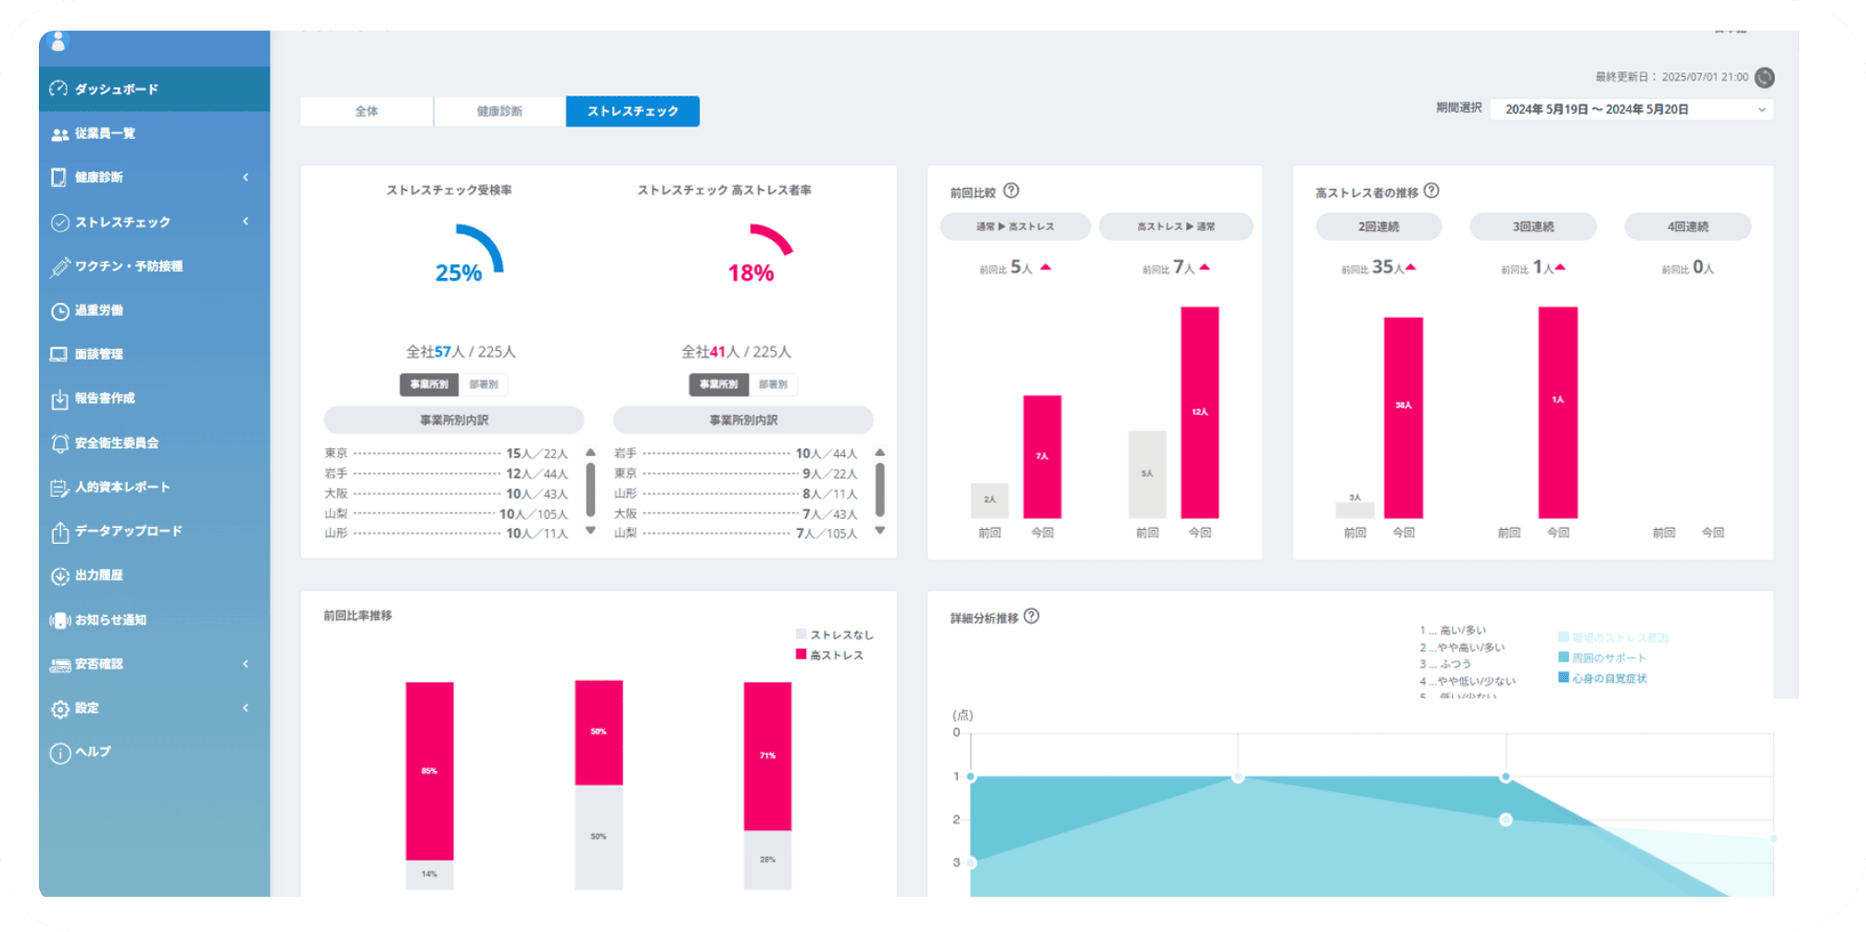Open the help icon next to 前回比較
Screen dimensions: 1866x932
pos(1011,191)
